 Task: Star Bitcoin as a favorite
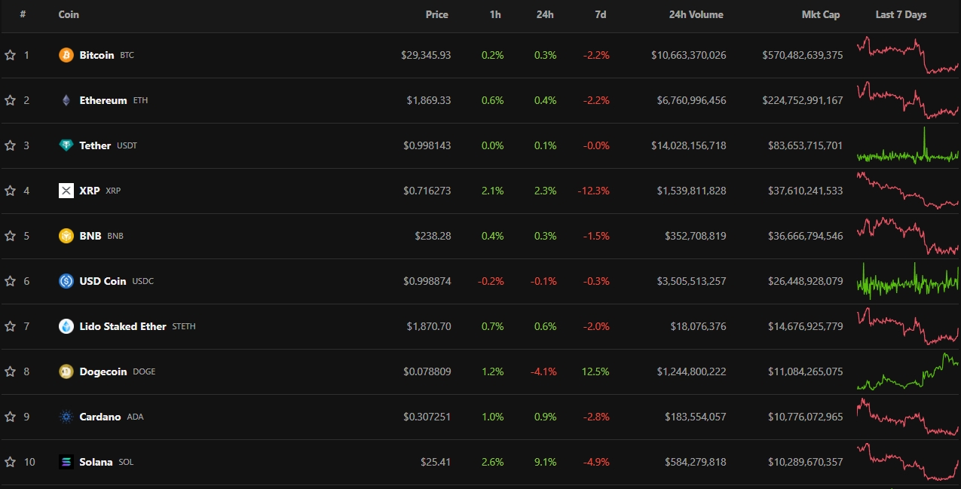point(10,55)
